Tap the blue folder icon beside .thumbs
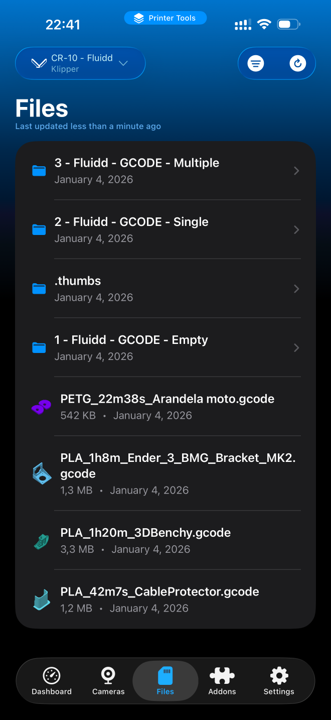 coord(39,289)
